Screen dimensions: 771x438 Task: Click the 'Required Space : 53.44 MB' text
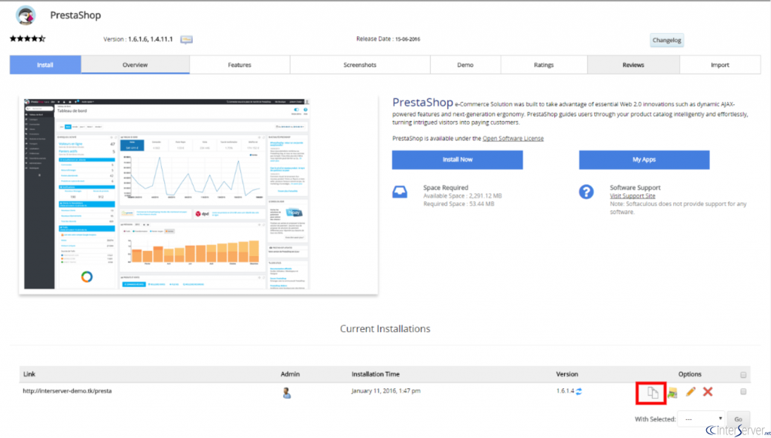click(459, 204)
